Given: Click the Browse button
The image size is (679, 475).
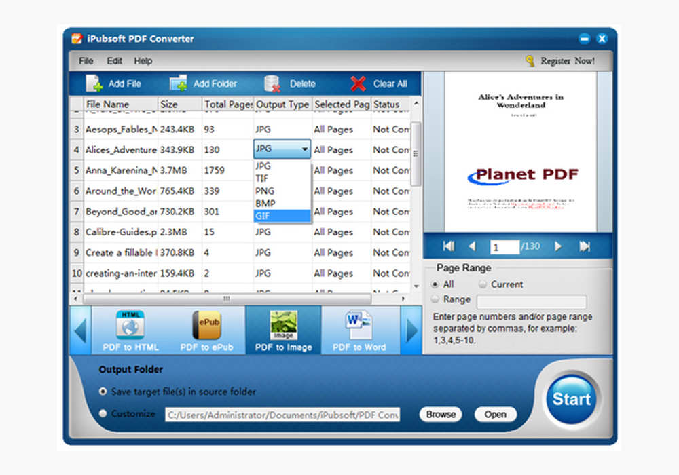Looking at the screenshot, I should [441, 415].
